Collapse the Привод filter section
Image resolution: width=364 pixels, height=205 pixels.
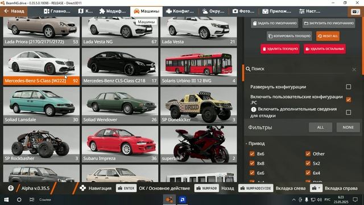pos(255,143)
